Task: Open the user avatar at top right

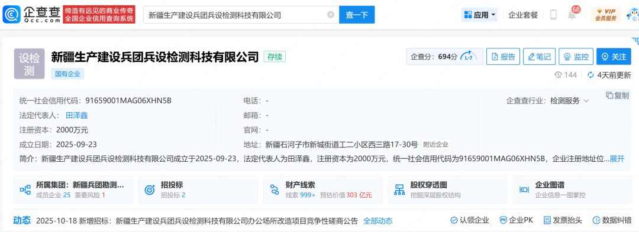Action: (632, 15)
